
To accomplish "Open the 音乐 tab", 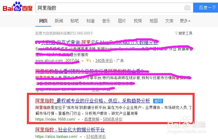I will (x=106, y=21).
